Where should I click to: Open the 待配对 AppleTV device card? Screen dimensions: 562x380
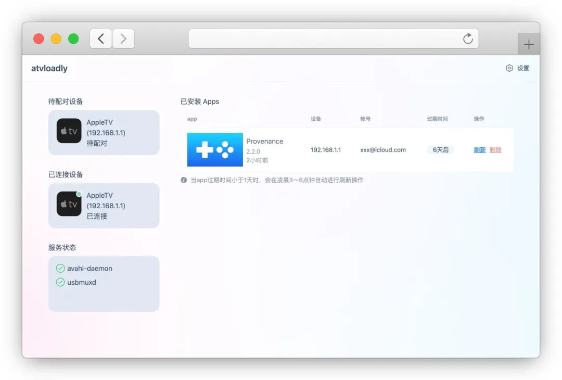tap(104, 133)
